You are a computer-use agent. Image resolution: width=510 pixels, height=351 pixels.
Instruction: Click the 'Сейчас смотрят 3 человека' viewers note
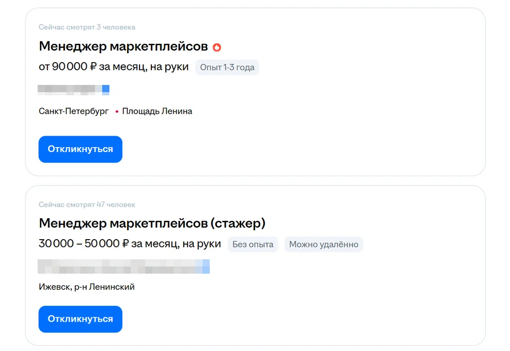click(87, 27)
